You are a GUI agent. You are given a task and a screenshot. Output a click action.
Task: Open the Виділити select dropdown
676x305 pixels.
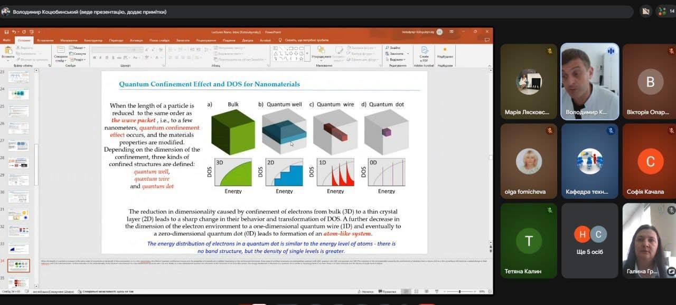point(396,60)
